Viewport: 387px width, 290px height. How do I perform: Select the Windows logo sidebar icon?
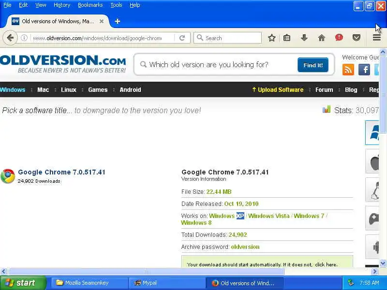(372, 132)
